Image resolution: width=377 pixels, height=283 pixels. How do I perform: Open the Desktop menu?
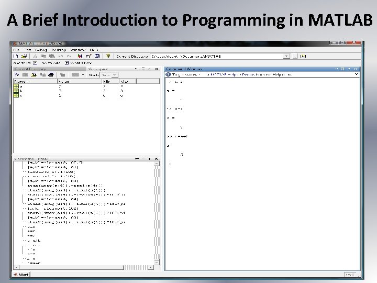59,50
